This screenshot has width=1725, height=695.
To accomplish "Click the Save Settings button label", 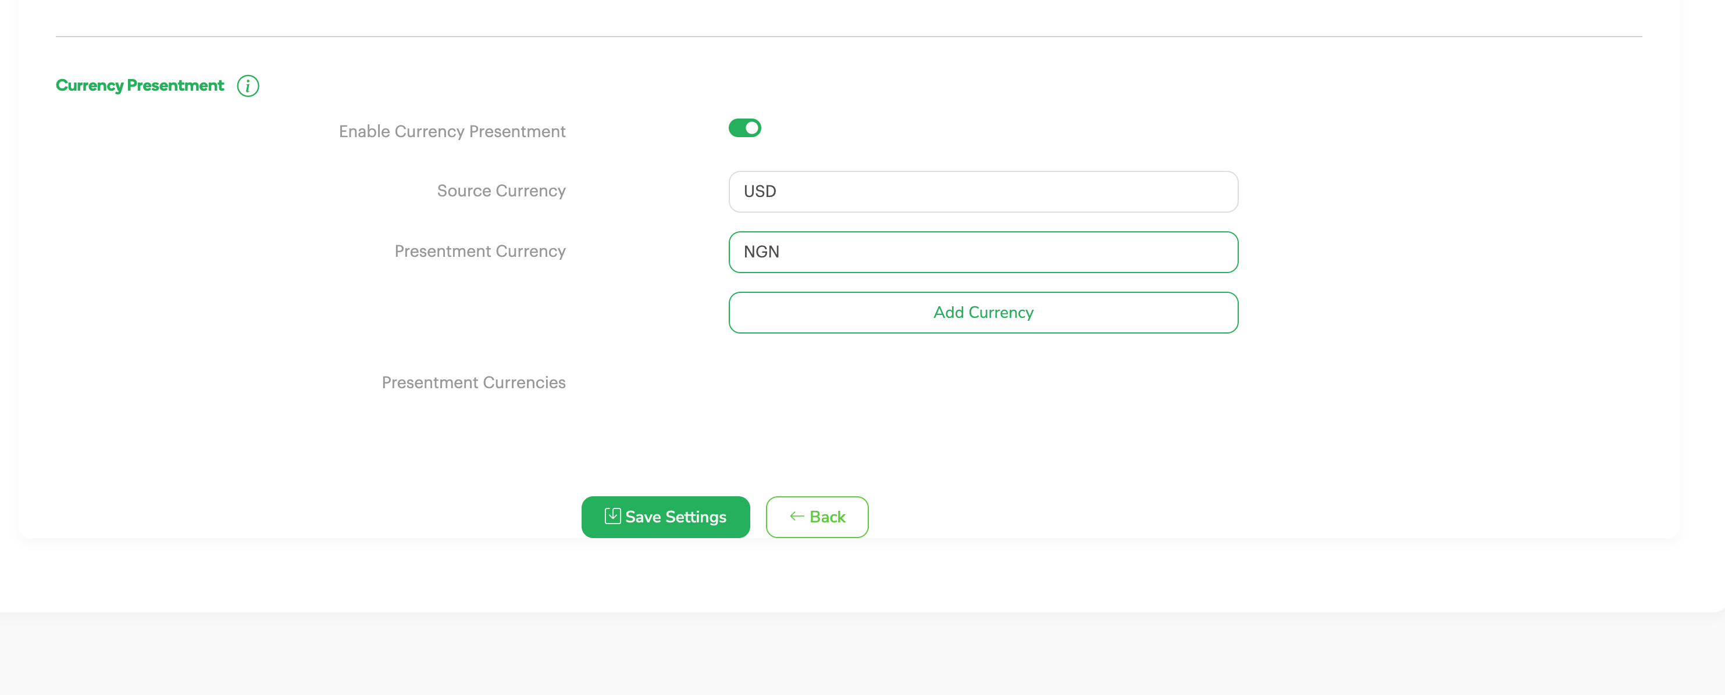I will click(675, 517).
